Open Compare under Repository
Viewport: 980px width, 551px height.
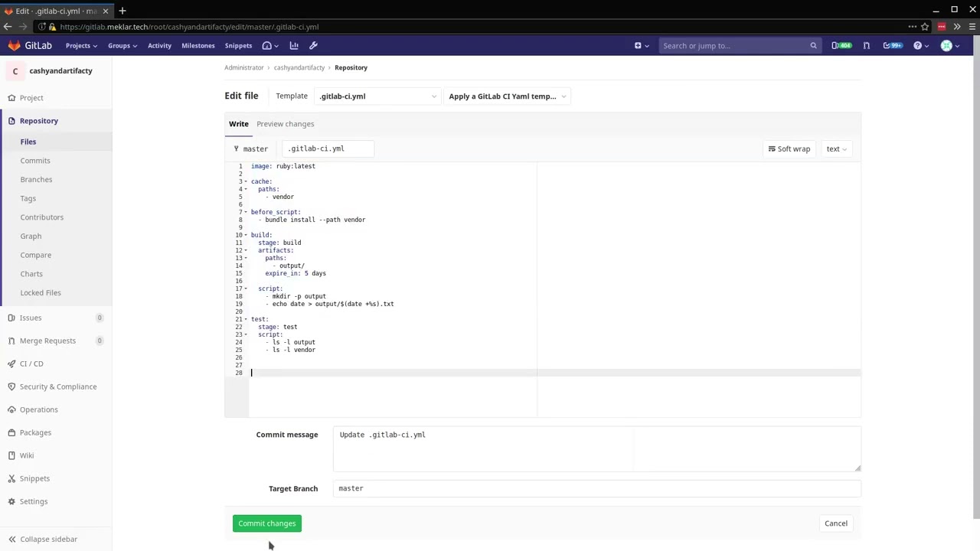coord(35,255)
